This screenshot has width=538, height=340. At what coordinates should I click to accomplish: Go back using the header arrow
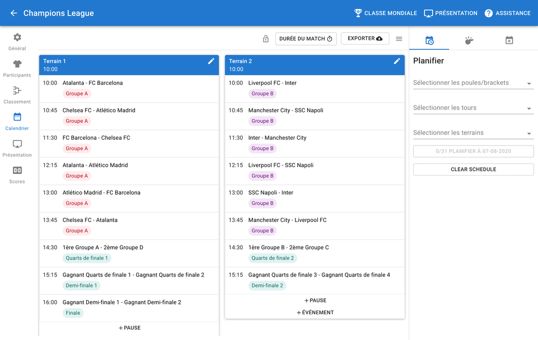coord(14,13)
